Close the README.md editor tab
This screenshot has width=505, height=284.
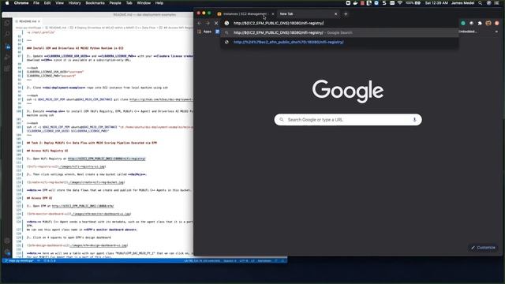coord(39,21)
